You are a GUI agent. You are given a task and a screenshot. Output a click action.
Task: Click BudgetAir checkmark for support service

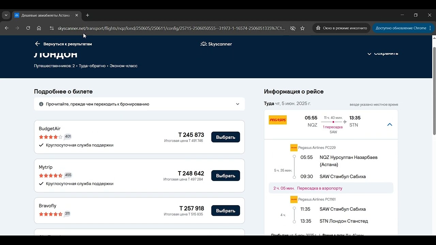pos(41,145)
